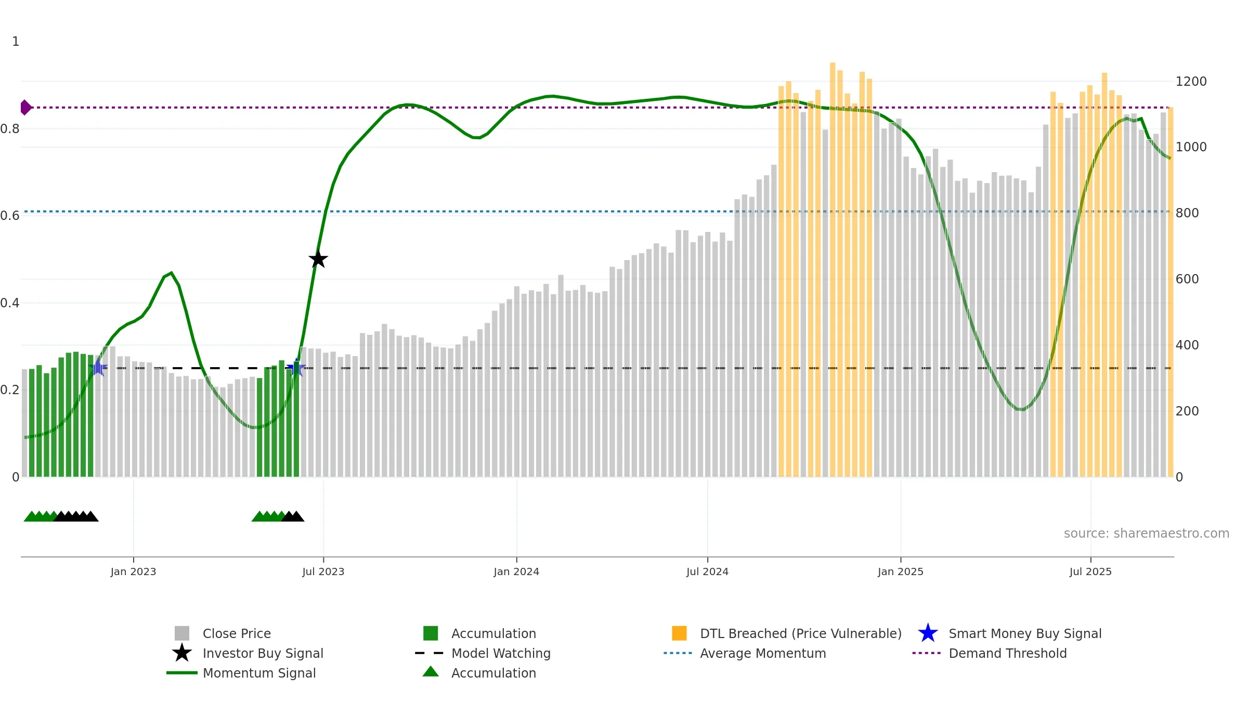Click the Jan 2024 axis label
1248x702 pixels.
pos(516,572)
